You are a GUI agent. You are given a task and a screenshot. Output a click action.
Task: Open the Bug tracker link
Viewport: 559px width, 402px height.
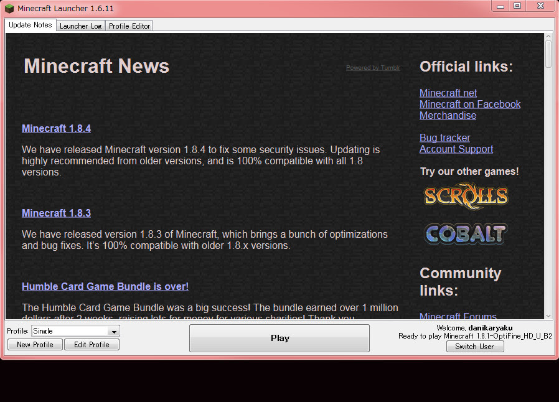(444, 138)
